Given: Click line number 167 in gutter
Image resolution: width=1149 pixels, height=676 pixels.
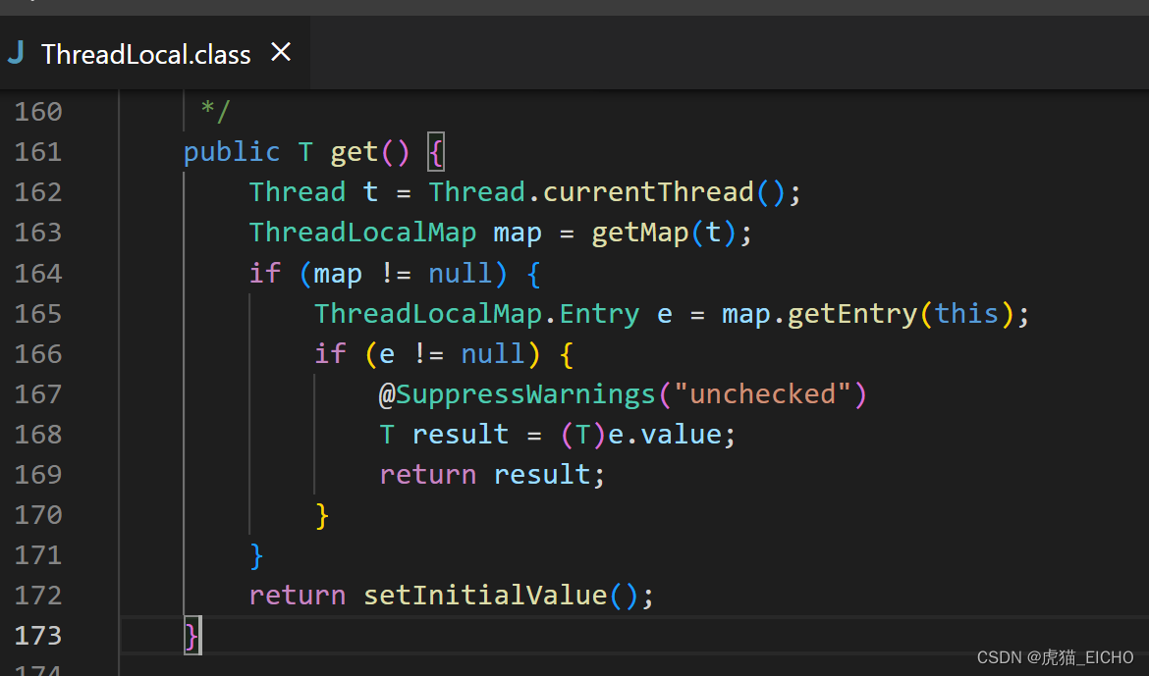Looking at the screenshot, I should [x=38, y=394].
